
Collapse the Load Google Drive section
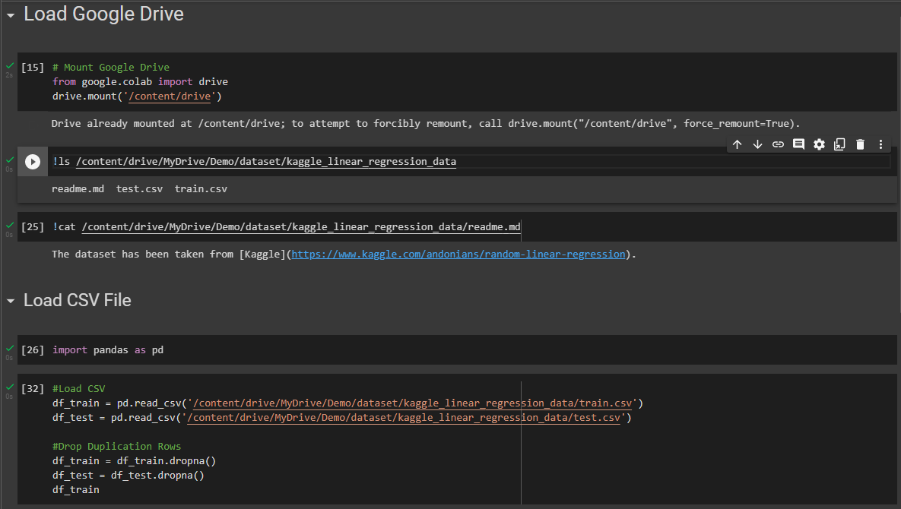click(x=11, y=13)
